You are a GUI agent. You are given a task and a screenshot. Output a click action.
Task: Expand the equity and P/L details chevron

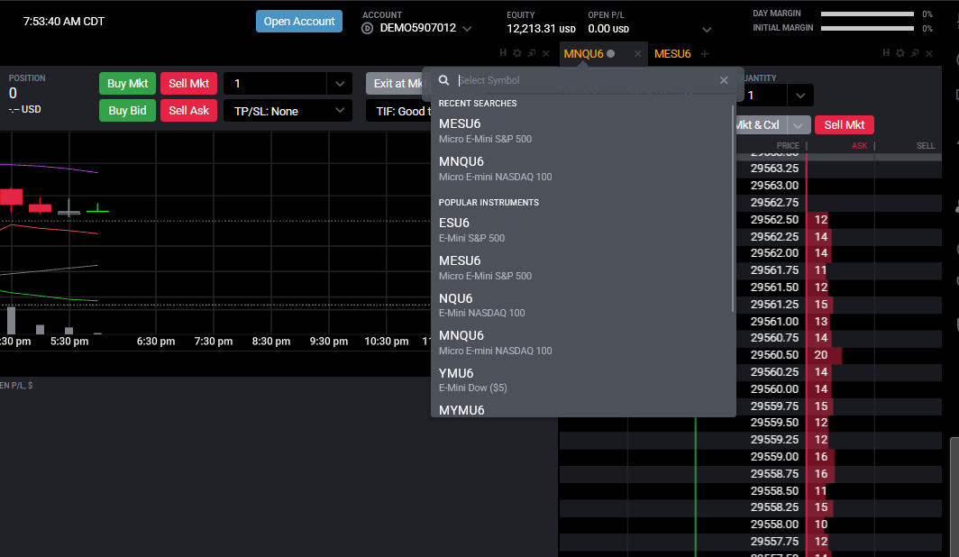coord(707,30)
